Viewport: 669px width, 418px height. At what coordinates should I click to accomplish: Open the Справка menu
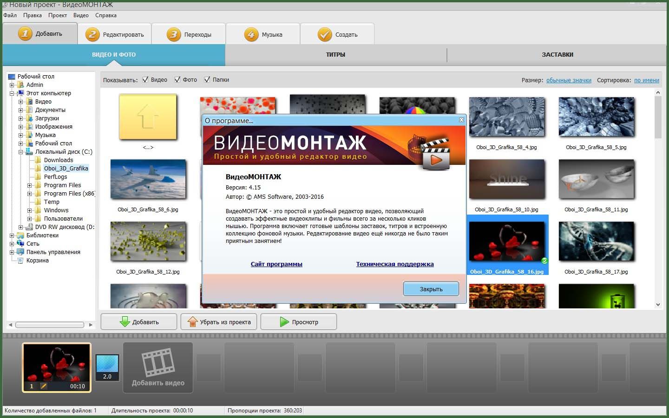(106, 15)
